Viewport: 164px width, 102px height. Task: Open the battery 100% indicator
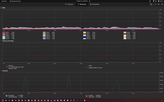click(160, 1)
